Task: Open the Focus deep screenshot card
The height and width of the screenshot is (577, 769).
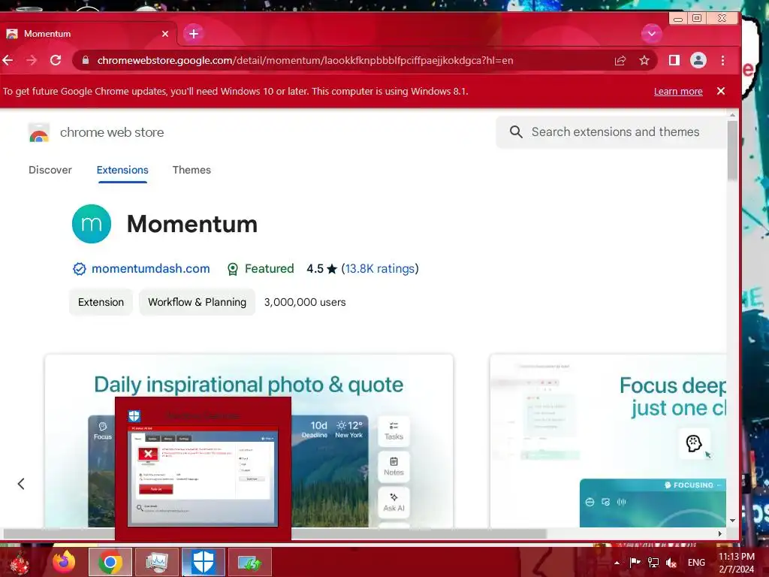Action: click(608, 440)
